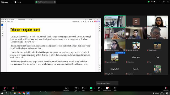Open All tools in shared Acrobat window
170x95 pixels.
pyautogui.click(x=2, y=21)
